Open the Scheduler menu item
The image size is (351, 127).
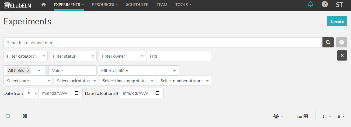(x=137, y=5)
